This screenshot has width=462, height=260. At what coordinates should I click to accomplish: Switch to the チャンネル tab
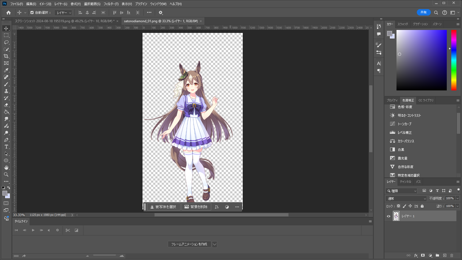[x=406, y=182]
